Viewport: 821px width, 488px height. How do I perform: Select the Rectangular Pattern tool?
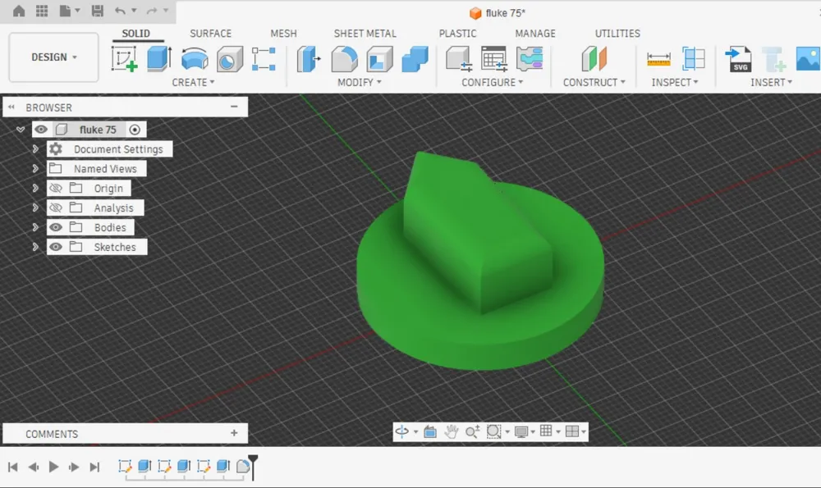click(264, 58)
